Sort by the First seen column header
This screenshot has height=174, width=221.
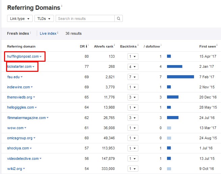[207, 46]
